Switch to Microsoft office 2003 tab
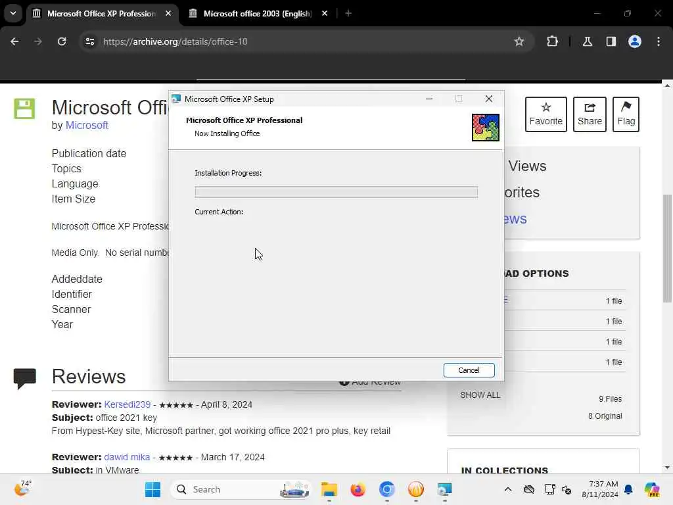 (x=258, y=14)
